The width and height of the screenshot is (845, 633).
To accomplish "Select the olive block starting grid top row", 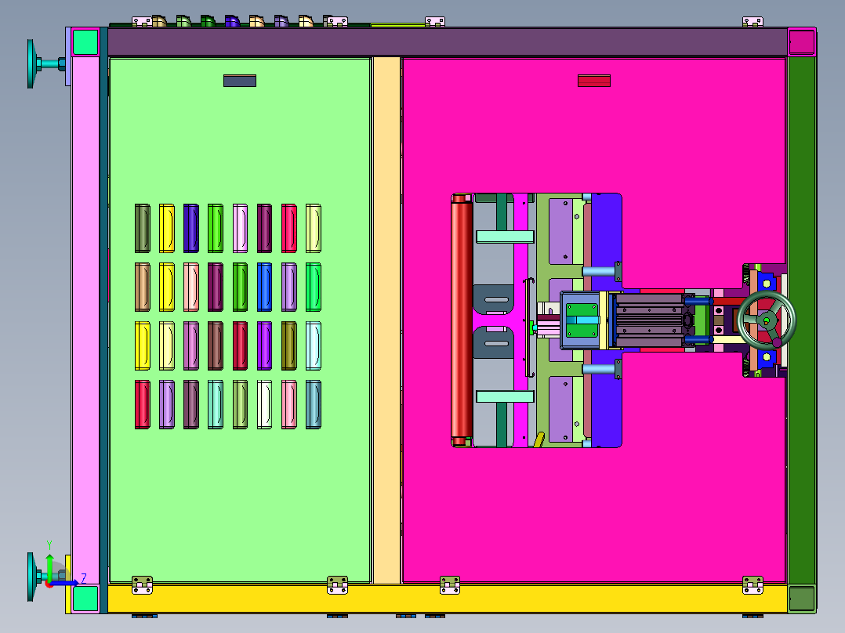I will coord(143,228).
